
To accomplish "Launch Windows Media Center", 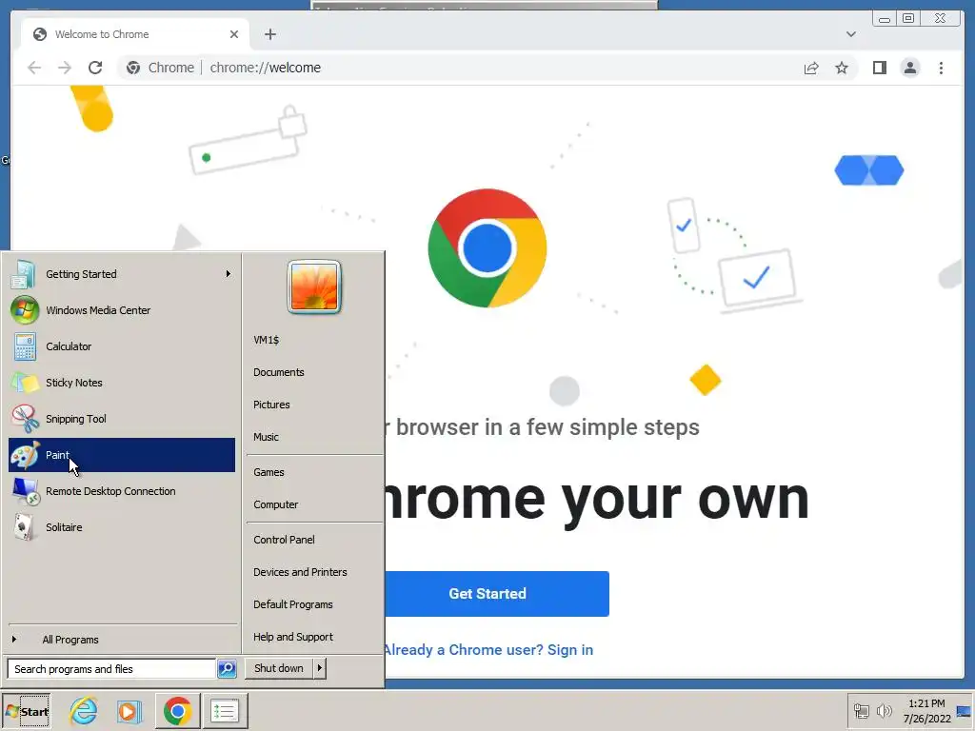I will pos(122,310).
